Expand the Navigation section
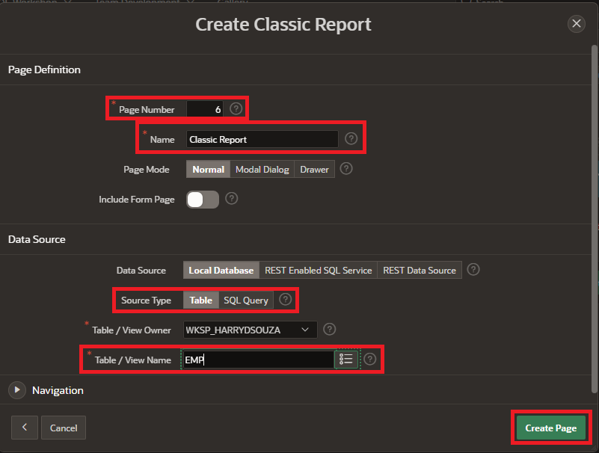Screen dimensions: 599x453 [16, 390]
